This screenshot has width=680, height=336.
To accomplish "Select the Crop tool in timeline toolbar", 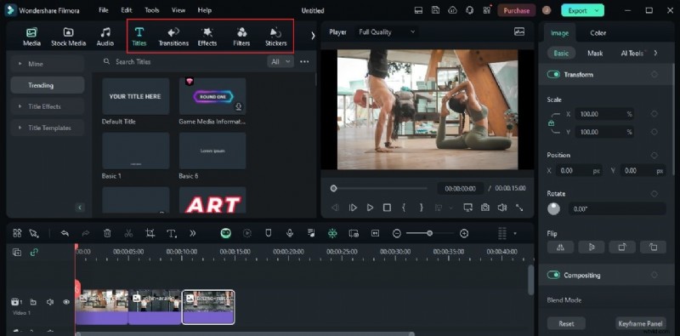I will click(x=150, y=234).
